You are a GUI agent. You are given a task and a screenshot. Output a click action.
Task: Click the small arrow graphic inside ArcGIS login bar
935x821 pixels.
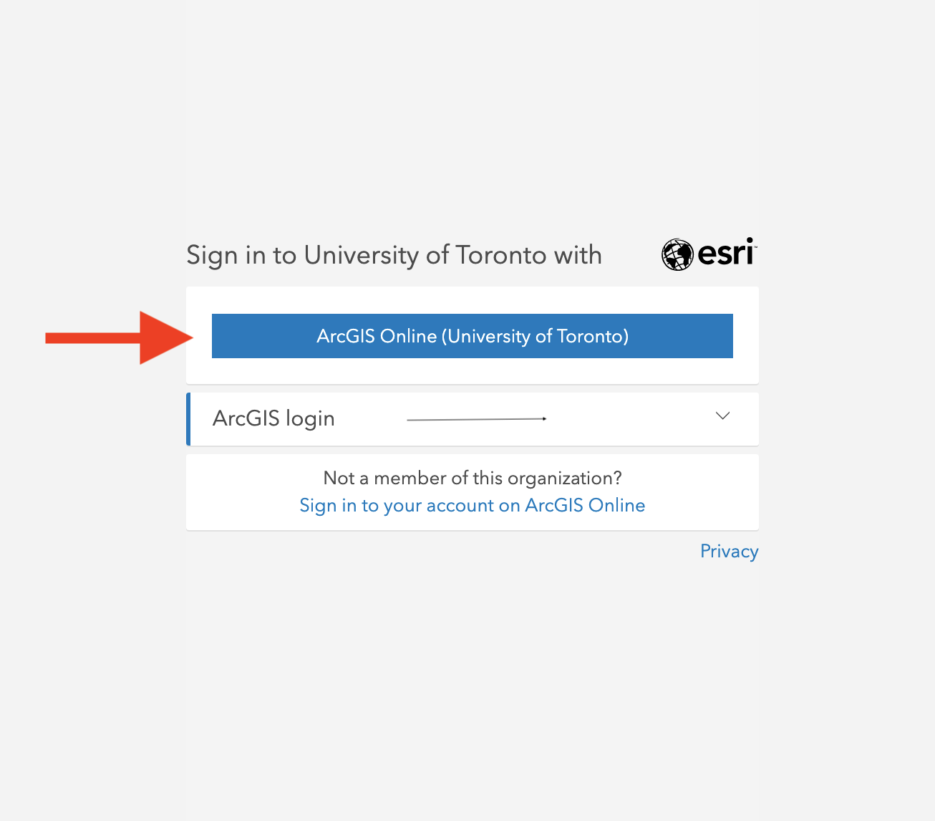coord(476,418)
